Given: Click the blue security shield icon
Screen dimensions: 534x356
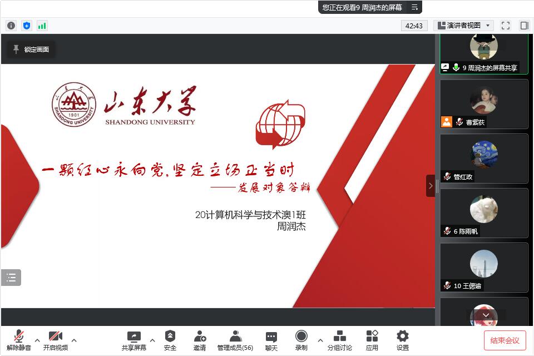Looking at the screenshot, I should 27,26.
